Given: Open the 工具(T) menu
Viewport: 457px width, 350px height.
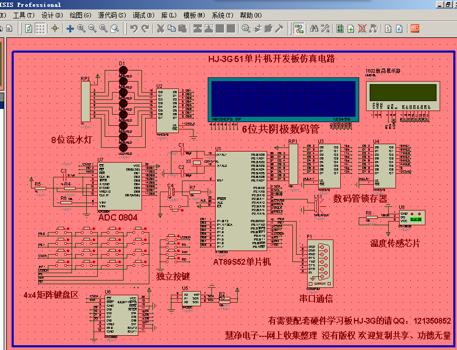Looking at the screenshot, I should [x=24, y=15].
